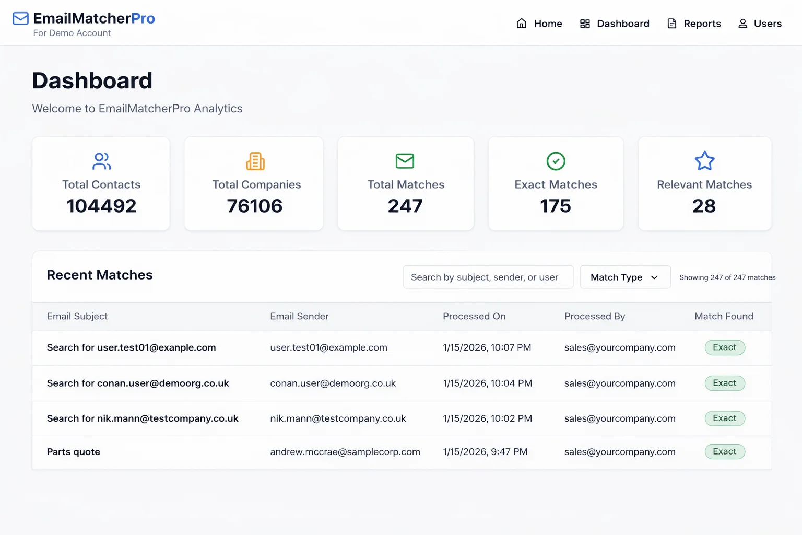Image resolution: width=802 pixels, height=535 pixels.
Task: Click Exact badge in conan.user row
Action: tap(725, 383)
